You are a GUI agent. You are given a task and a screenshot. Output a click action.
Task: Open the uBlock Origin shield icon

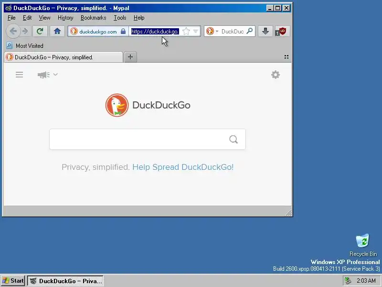pos(282,31)
